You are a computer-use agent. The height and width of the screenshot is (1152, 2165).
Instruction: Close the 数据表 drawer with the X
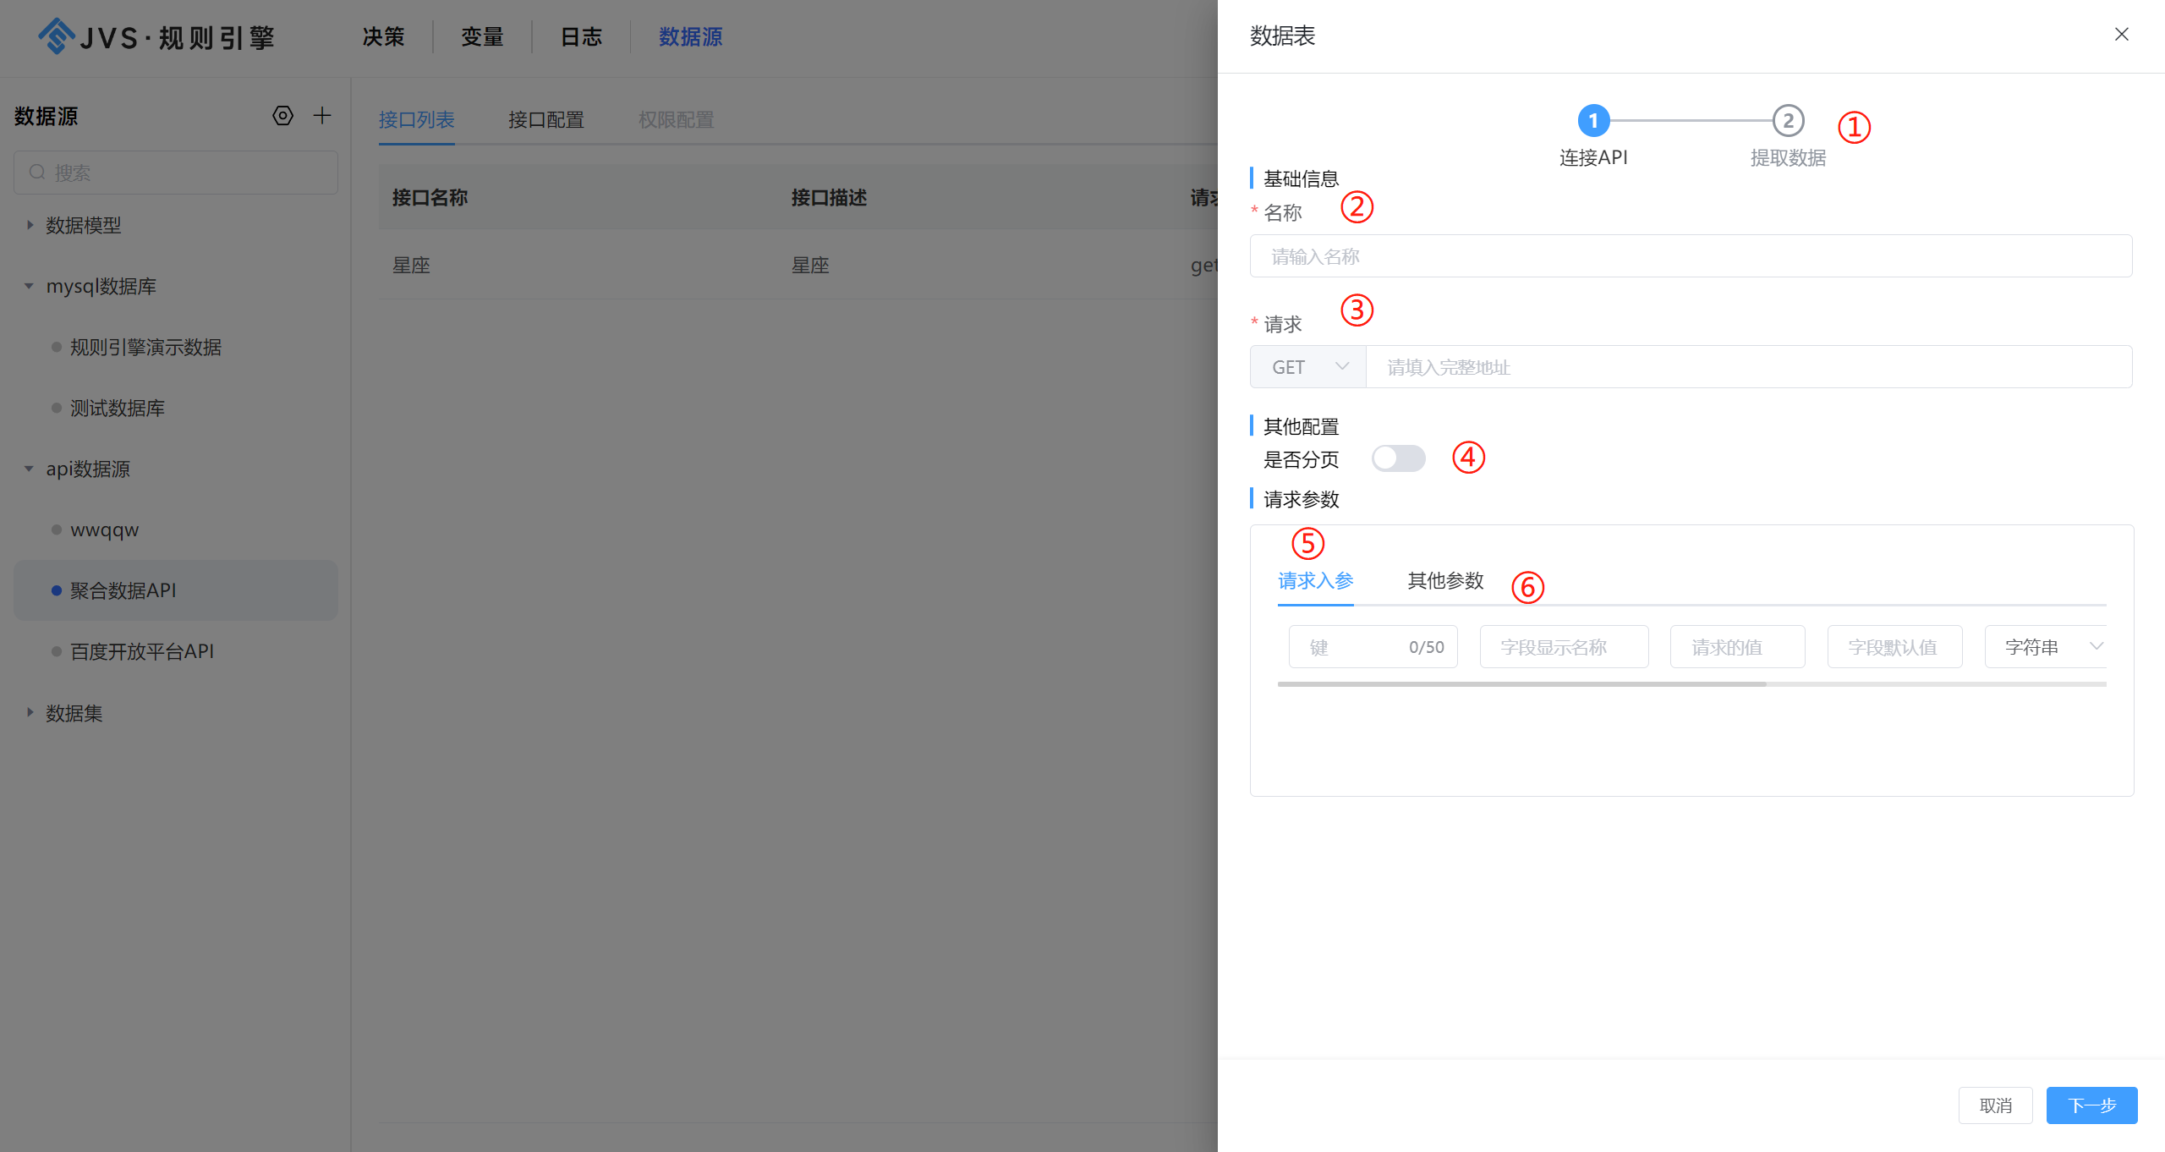point(2122,35)
